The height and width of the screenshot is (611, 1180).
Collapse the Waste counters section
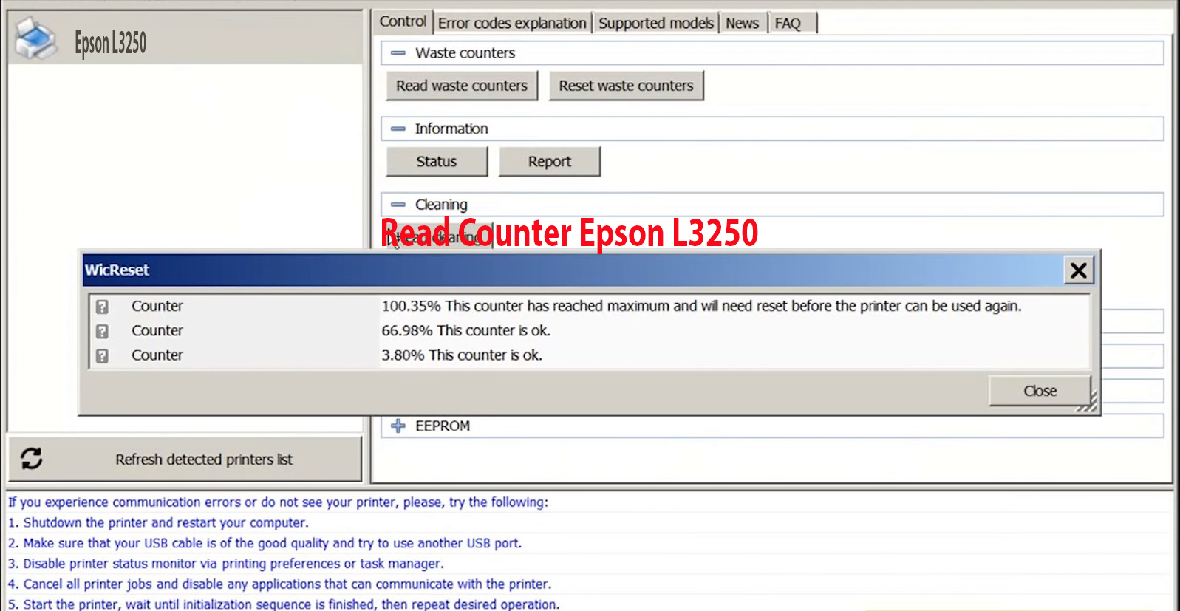[398, 53]
